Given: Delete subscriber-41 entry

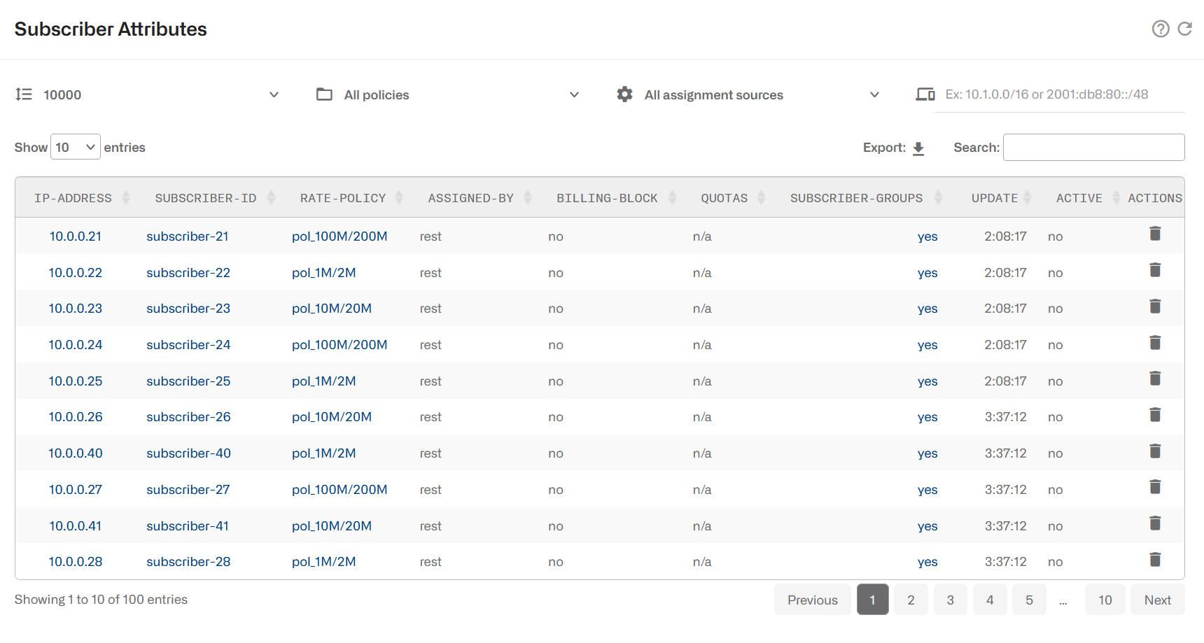Looking at the screenshot, I should pos(1155,523).
